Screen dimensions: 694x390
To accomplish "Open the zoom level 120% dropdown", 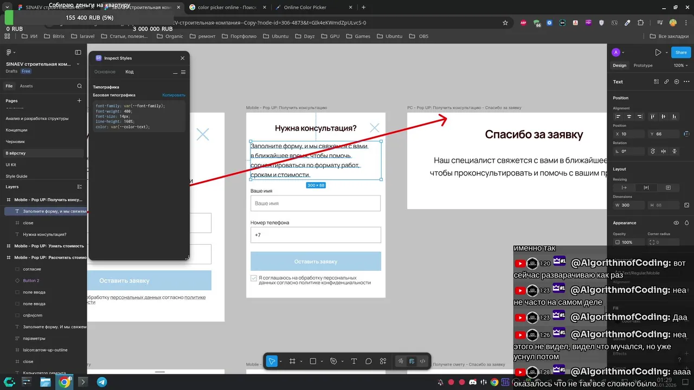I will pyautogui.click(x=682, y=66).
